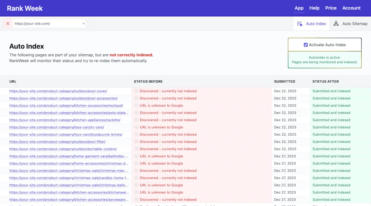
Task: Toggle the Activate Auto-Index checkbox
Action: [306, 45]
